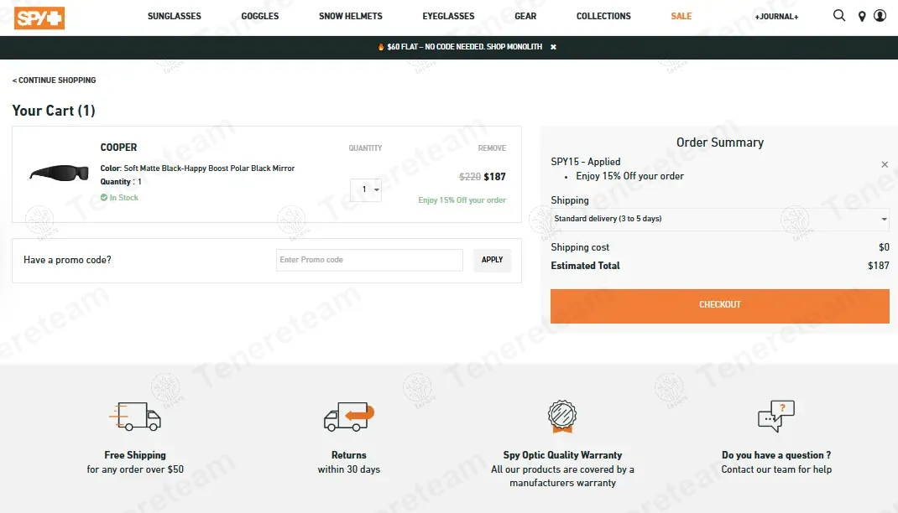The width and height of the screenshot is (898, 513).
Task: Proceed to Checkout
Action: pos(720,306)
